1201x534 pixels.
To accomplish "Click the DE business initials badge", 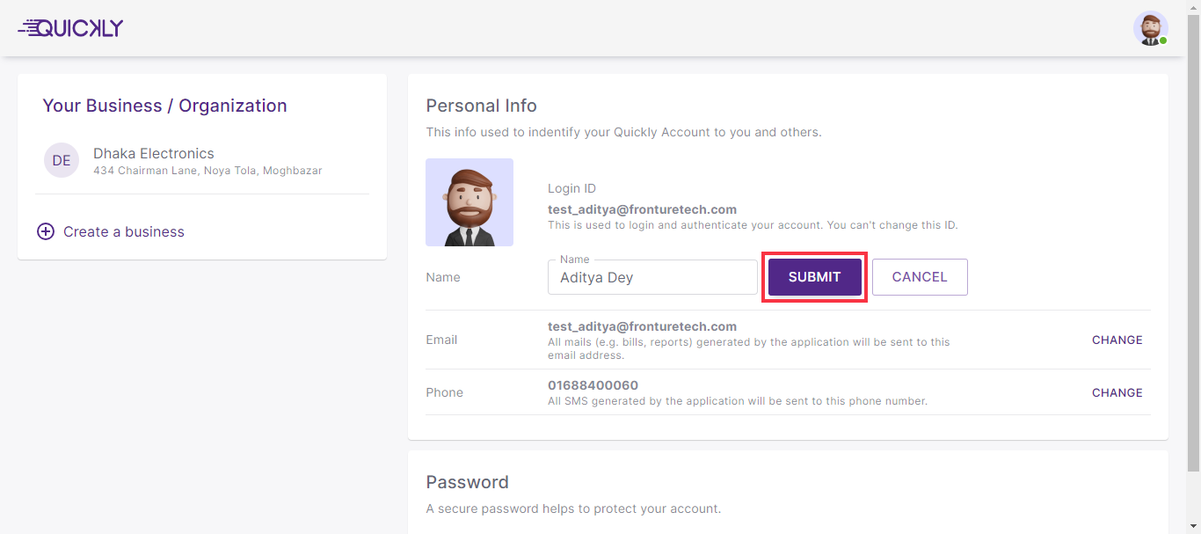I will tap(62, 160).
